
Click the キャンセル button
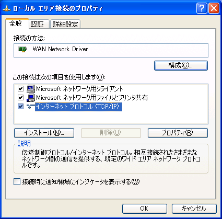194,209
